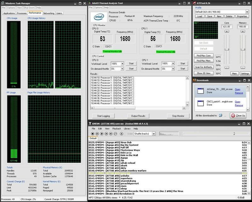Viewport: 252px width, 202px height.
Task: Open the Applications tab in Task Manager
Action: click(9, 13)
